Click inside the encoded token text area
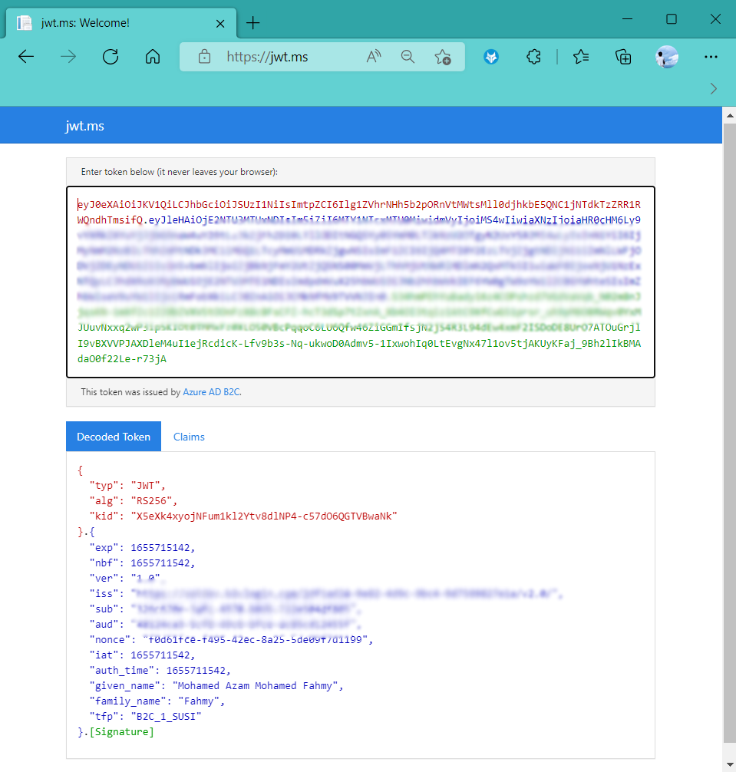This screenshot has height=772, width=736. (x=361, y=282)
